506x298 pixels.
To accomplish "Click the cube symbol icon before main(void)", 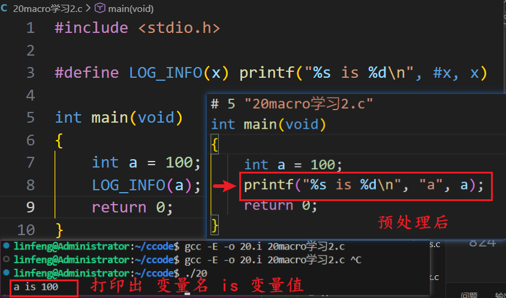I will [100, 8].
